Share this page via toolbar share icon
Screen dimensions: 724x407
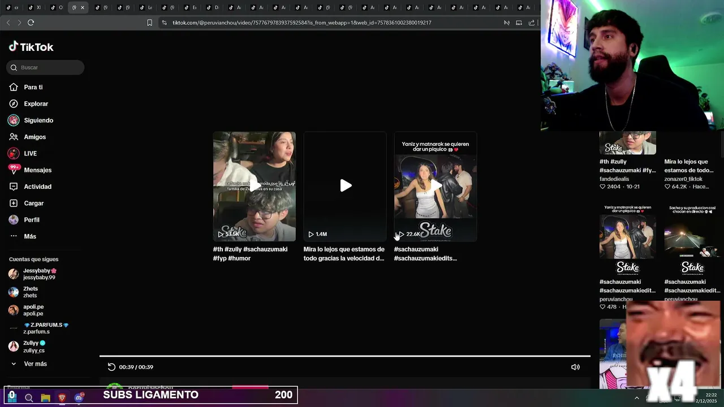tap(532, 23)
